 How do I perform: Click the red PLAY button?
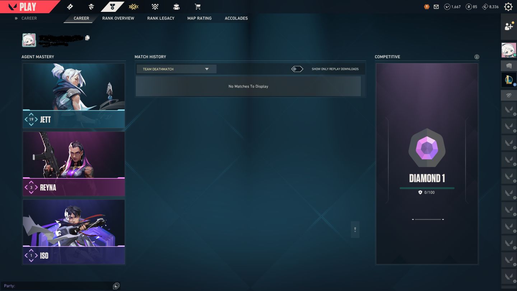(28, 6)
